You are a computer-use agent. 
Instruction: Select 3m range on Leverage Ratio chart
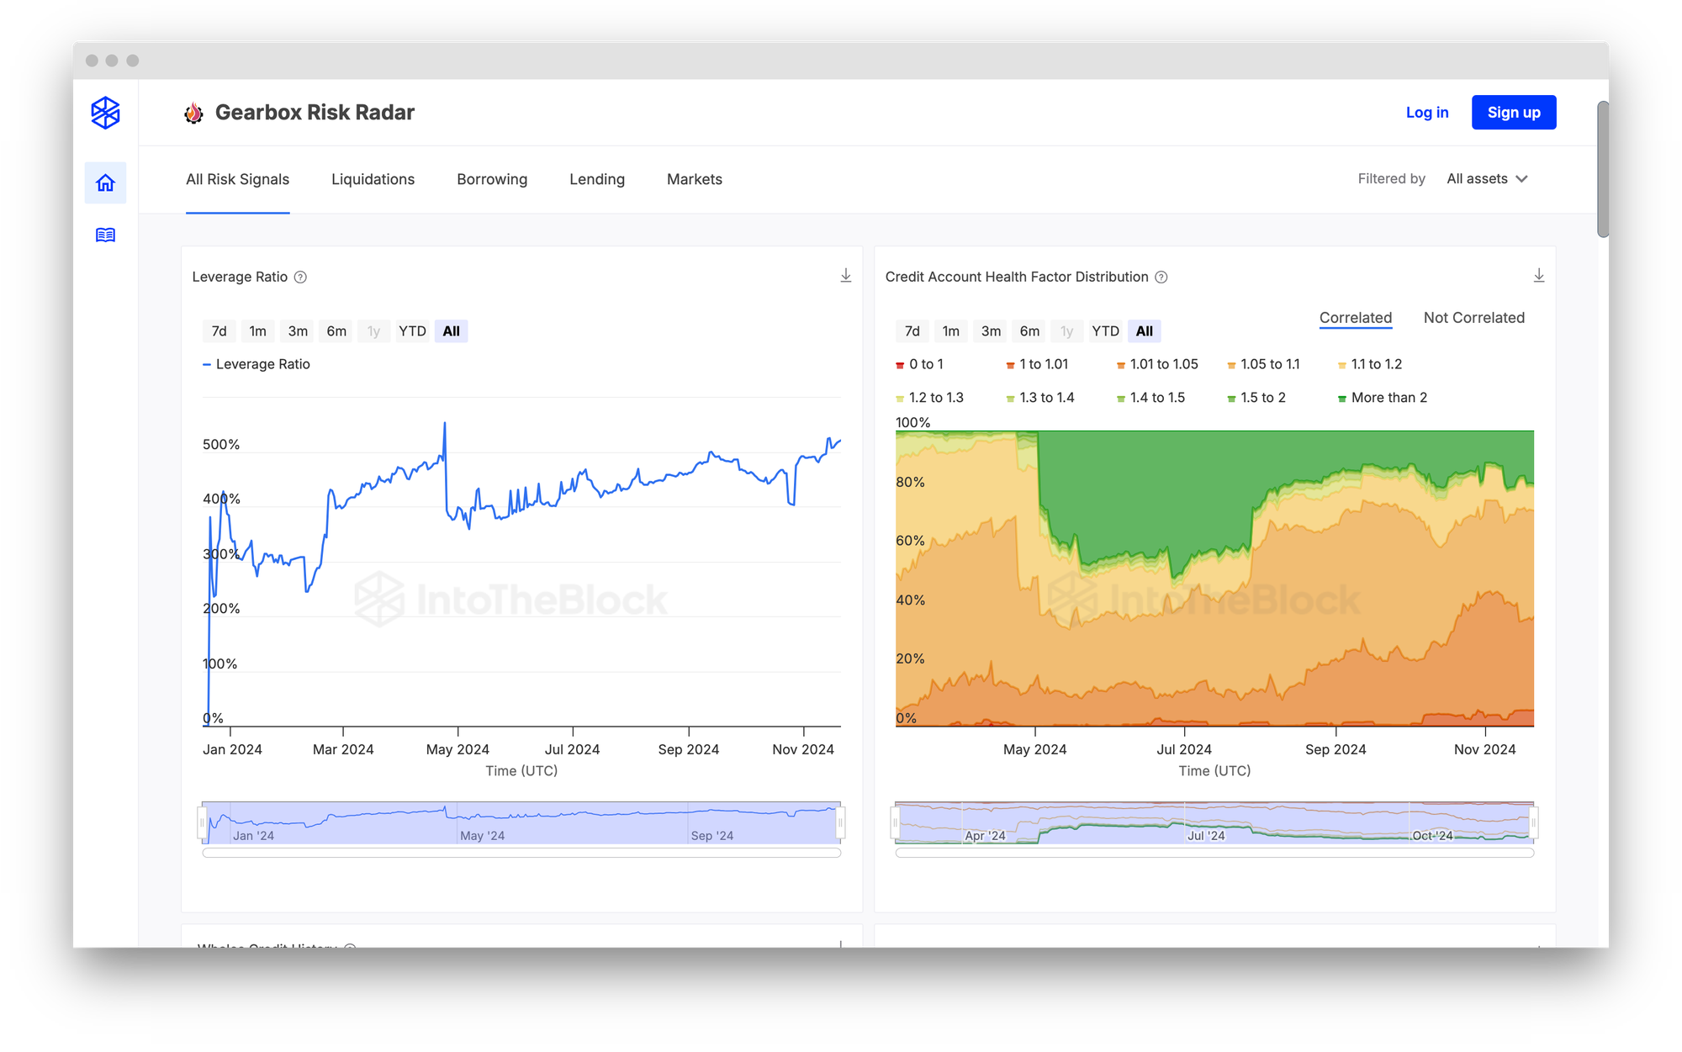[x=298, y=331]
